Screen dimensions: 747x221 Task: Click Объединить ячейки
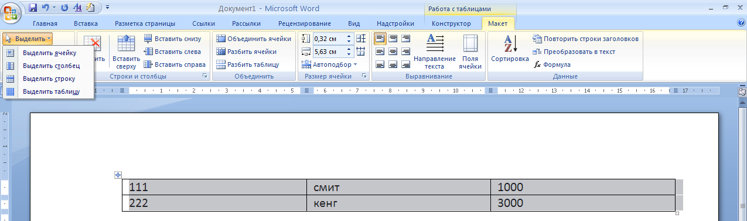tap(253, 39)
